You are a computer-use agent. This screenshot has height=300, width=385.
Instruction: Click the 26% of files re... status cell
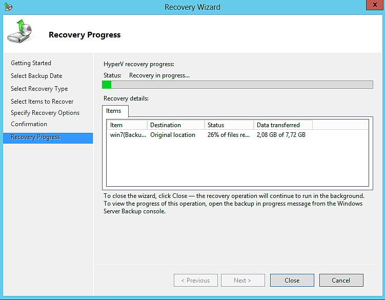coord(229,135)
